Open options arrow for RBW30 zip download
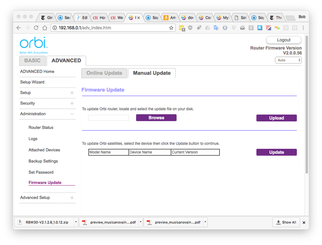322x245 pixels. point(76,222)
